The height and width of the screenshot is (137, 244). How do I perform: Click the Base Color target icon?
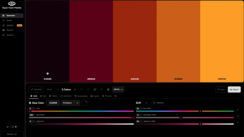pos(30,103)
